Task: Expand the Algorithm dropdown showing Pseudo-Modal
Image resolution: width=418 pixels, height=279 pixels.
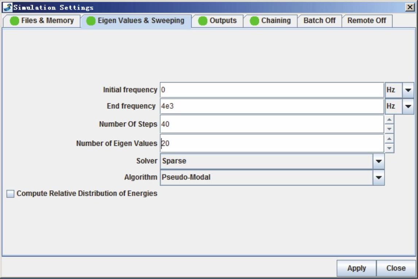Action: 379,178
